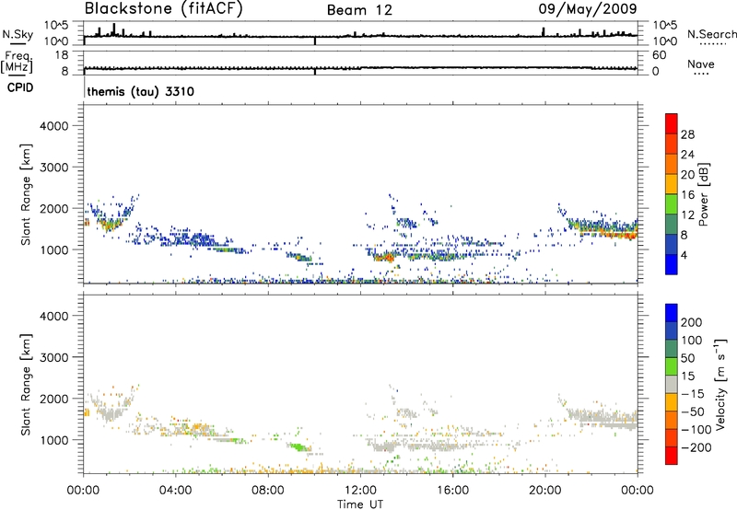The image size is (737, 510).
Task: Click the "04:00" time tick label
Action: [x=175, y=491]
